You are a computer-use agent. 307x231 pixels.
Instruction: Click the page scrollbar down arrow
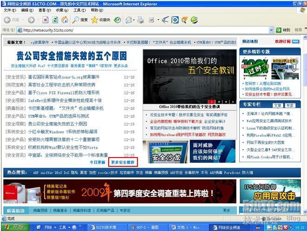tap(305, 212)
